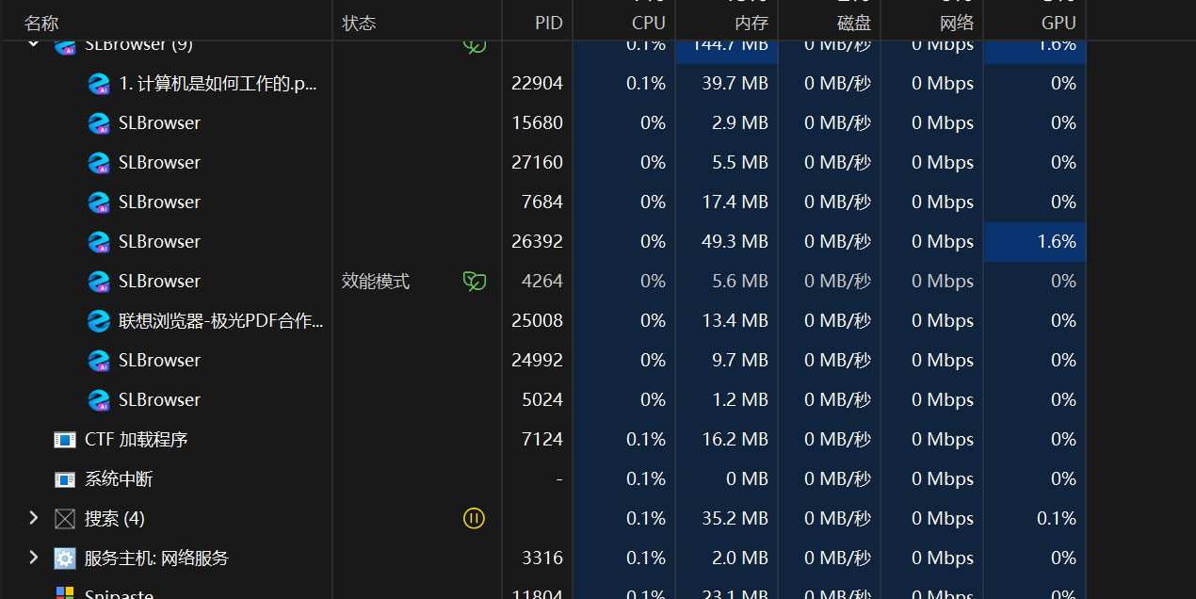The height and width of the screenshot is (599, 1196).
Task: Click the 服务主机: 网络服务 gear icon
Action: coord(65,559)
